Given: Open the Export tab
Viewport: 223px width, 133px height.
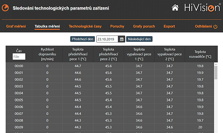Looking at the screenshot, I should click(169, 26).
